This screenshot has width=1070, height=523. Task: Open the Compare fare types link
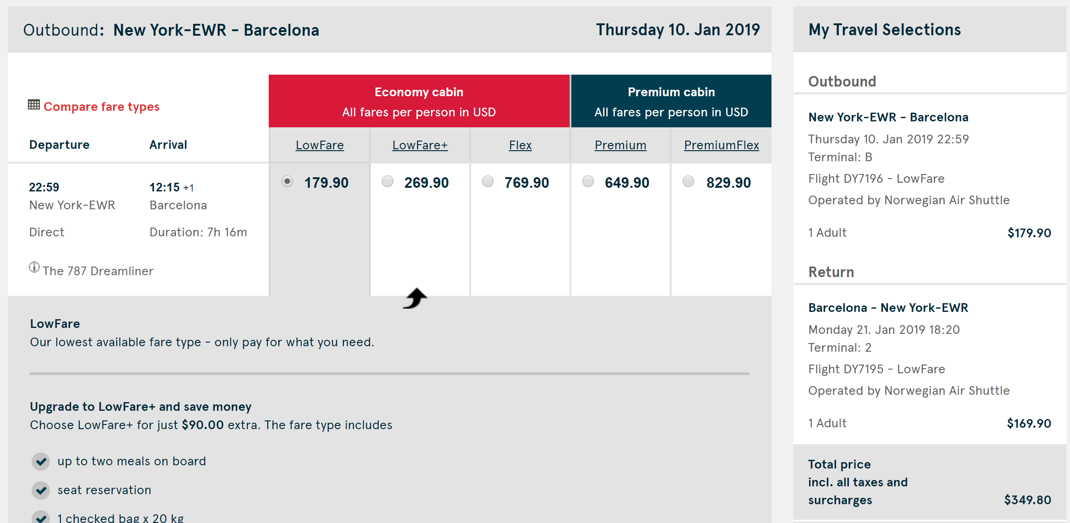point(101,107)
